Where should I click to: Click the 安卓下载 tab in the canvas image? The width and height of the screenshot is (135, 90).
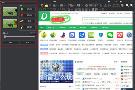[62, 27]
